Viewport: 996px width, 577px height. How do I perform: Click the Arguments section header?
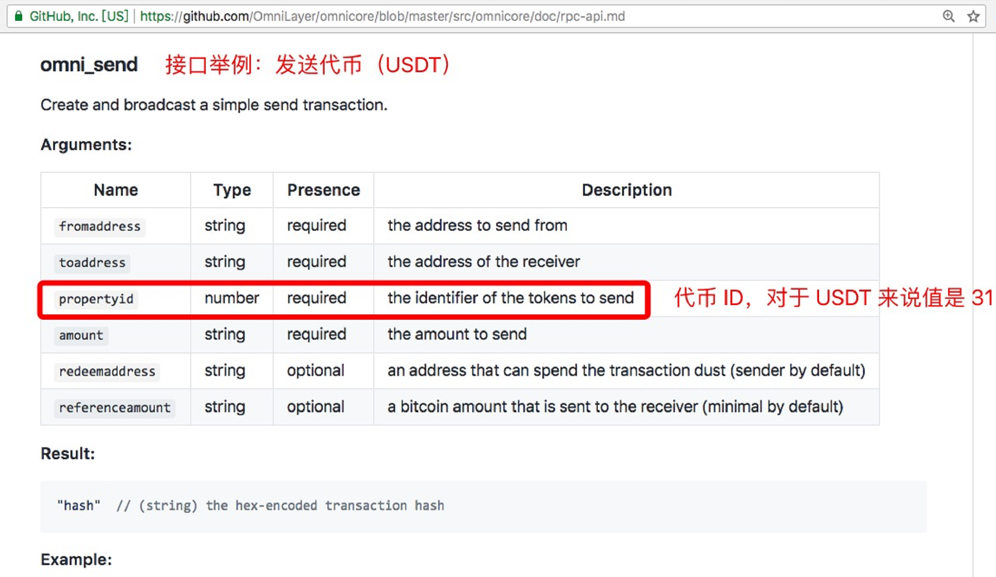tap(86, 144)
